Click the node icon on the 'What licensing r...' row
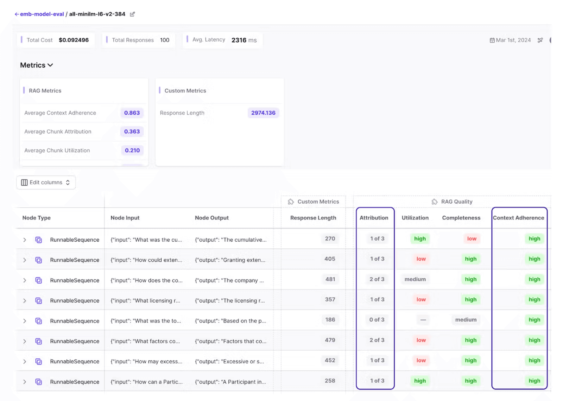Screen dimensions: 563x401 coord(39,301)
